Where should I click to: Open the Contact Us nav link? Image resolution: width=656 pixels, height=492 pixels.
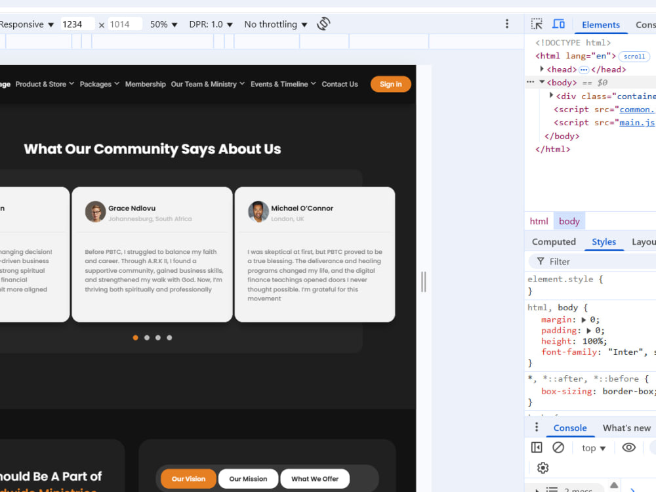click(340, 84)
